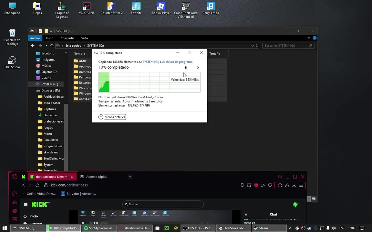The height and width of the screenshot is (232, 372).
Task: Open the Garry's Mod desktop icon
Action: coord(211,8)
